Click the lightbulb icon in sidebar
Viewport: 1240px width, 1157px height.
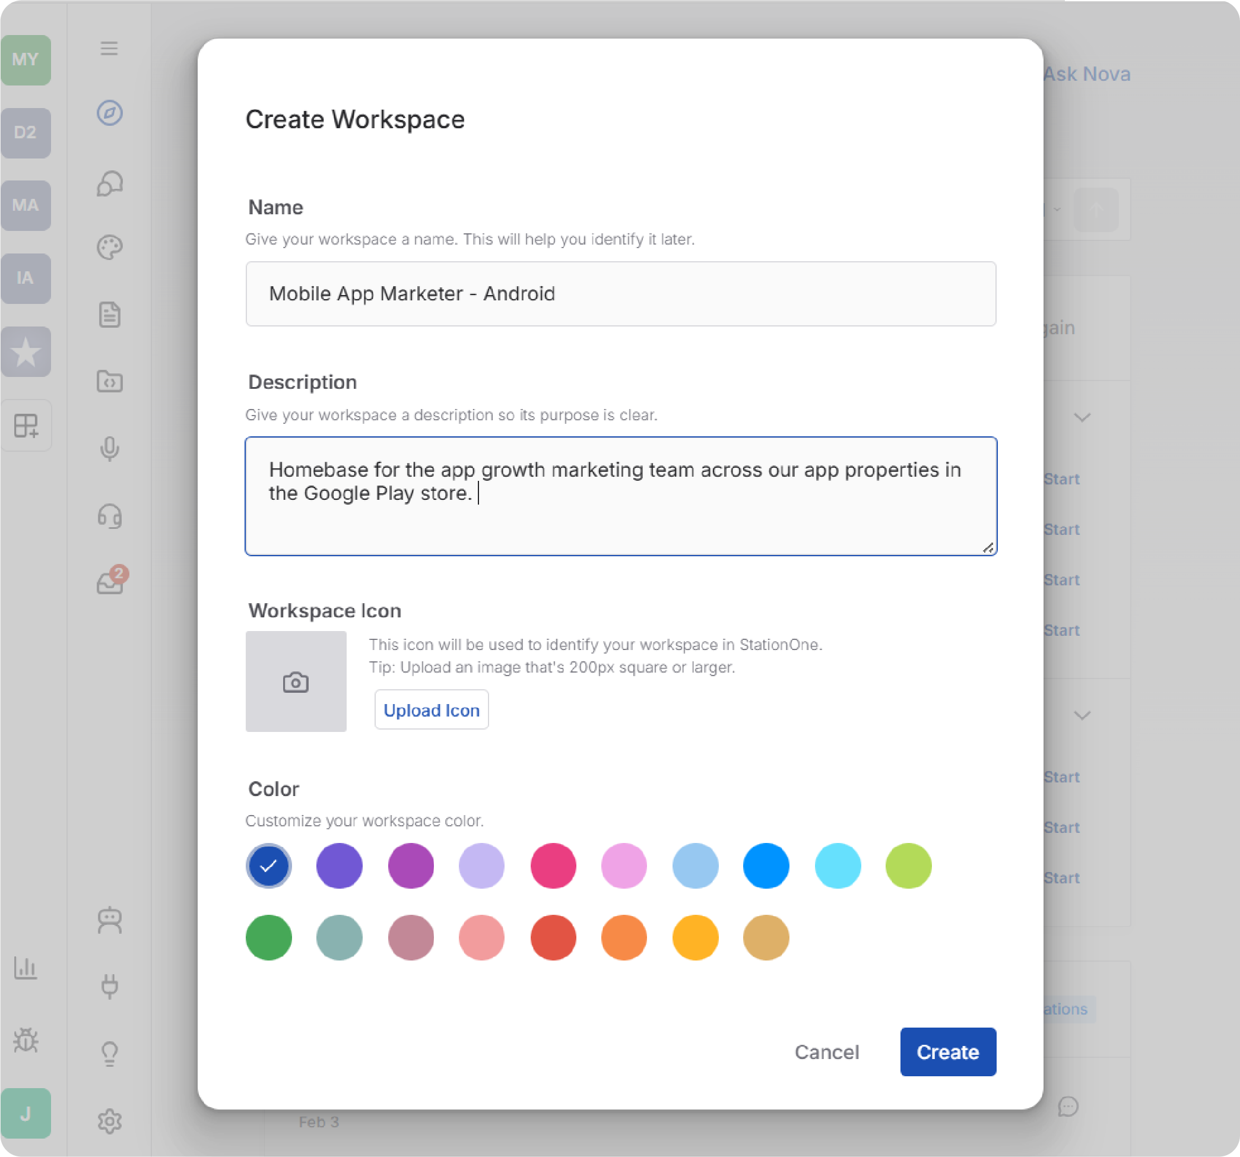109,1054
